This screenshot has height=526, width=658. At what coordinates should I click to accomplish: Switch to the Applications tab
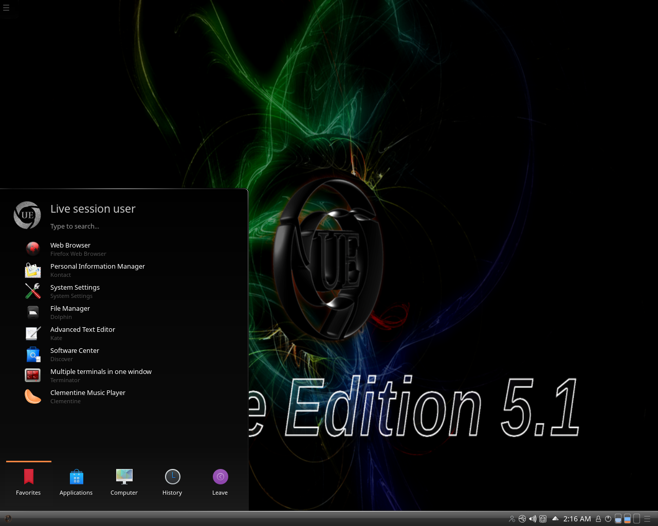pyautogui.click(x=76, y=483)
